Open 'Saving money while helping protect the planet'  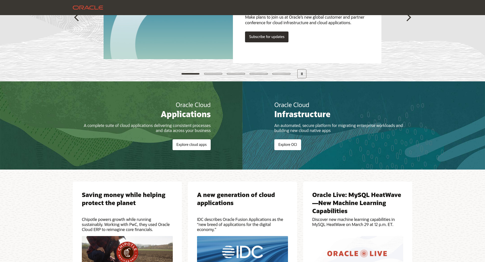124,199
